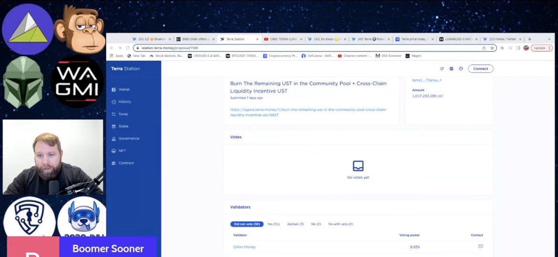Bookmark this page with star icon
558x257 pixels.
click(492, 48)
